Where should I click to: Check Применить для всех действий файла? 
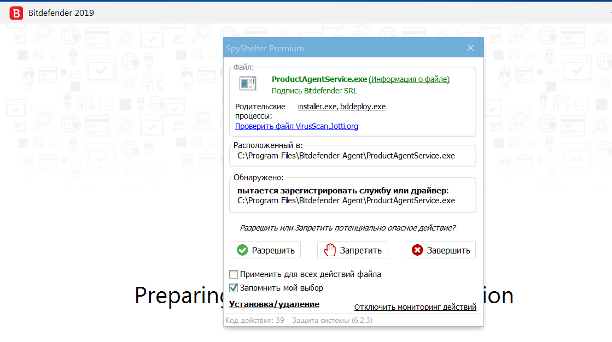point(234,274)
